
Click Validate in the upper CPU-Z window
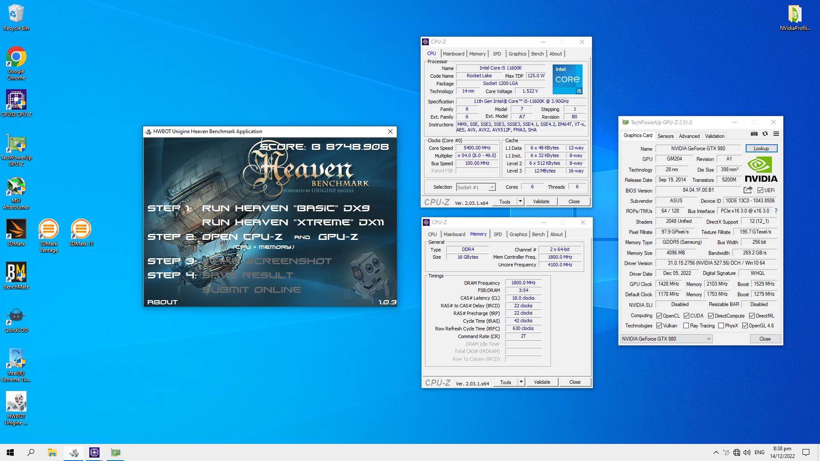pyautogui.click(x=541, y=201)
